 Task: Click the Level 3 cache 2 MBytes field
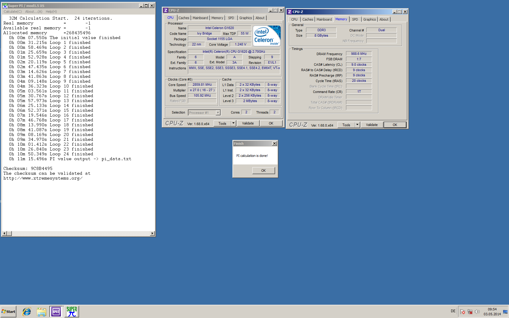pyautogui.click(x=250, y=101)
